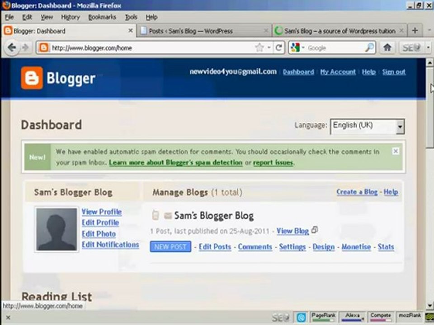Click the SEO icon in status bar
Image resolution: width=434 pixels, height=325 pixels.
[x=280, y=317]
